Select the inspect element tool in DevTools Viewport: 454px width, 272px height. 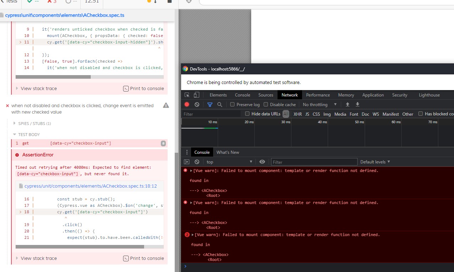187,95
